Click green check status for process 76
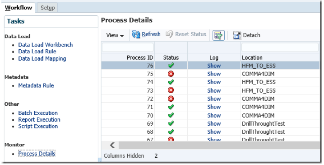 (171, 66)
